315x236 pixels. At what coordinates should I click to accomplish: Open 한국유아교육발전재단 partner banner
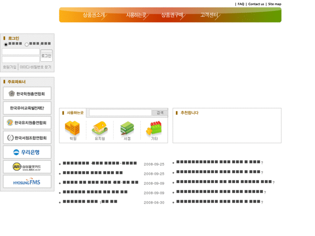click(27, 108)
